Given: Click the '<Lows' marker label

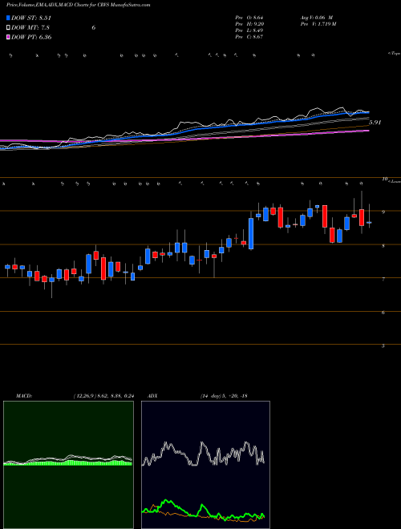Looking at the screenshot, I should [395, 181].
